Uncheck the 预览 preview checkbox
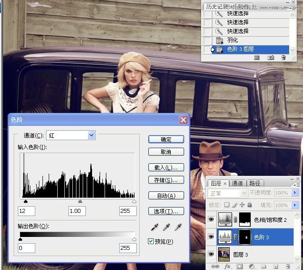 pyautogui.click(x=151, y=241)
